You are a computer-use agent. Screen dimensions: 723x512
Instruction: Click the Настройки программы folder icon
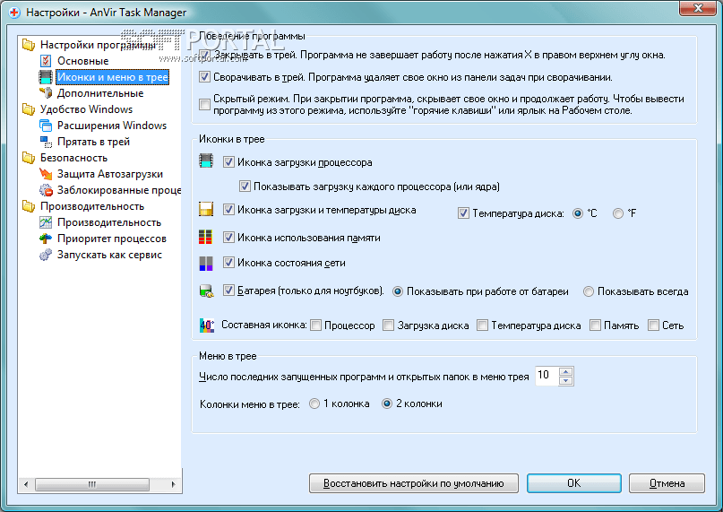29,45
